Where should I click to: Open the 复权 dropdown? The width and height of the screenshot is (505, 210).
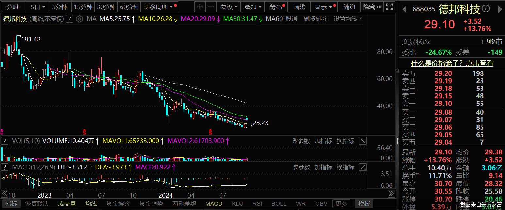pos(229,7)
